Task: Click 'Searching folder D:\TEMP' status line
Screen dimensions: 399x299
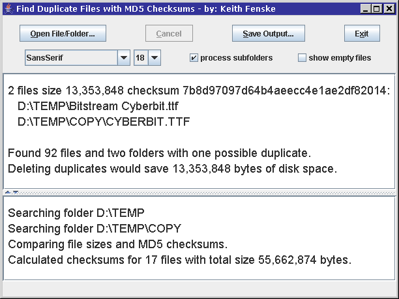Action: pyautogui.click(x=76, y=213)
